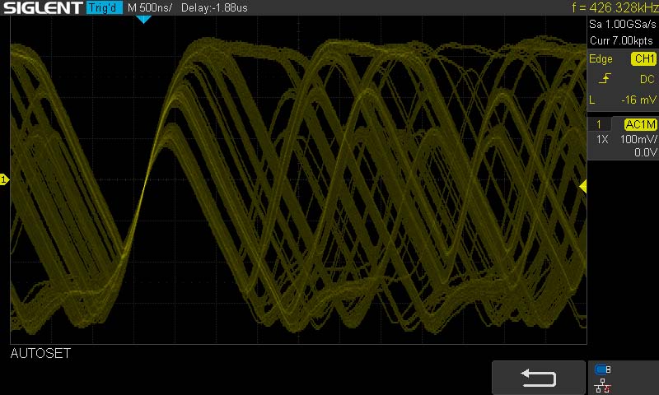The height and width of the screenshot is (395, 659).
Task: Click the f = 426.328kHz frequency readout
Action: pos(615,7)
